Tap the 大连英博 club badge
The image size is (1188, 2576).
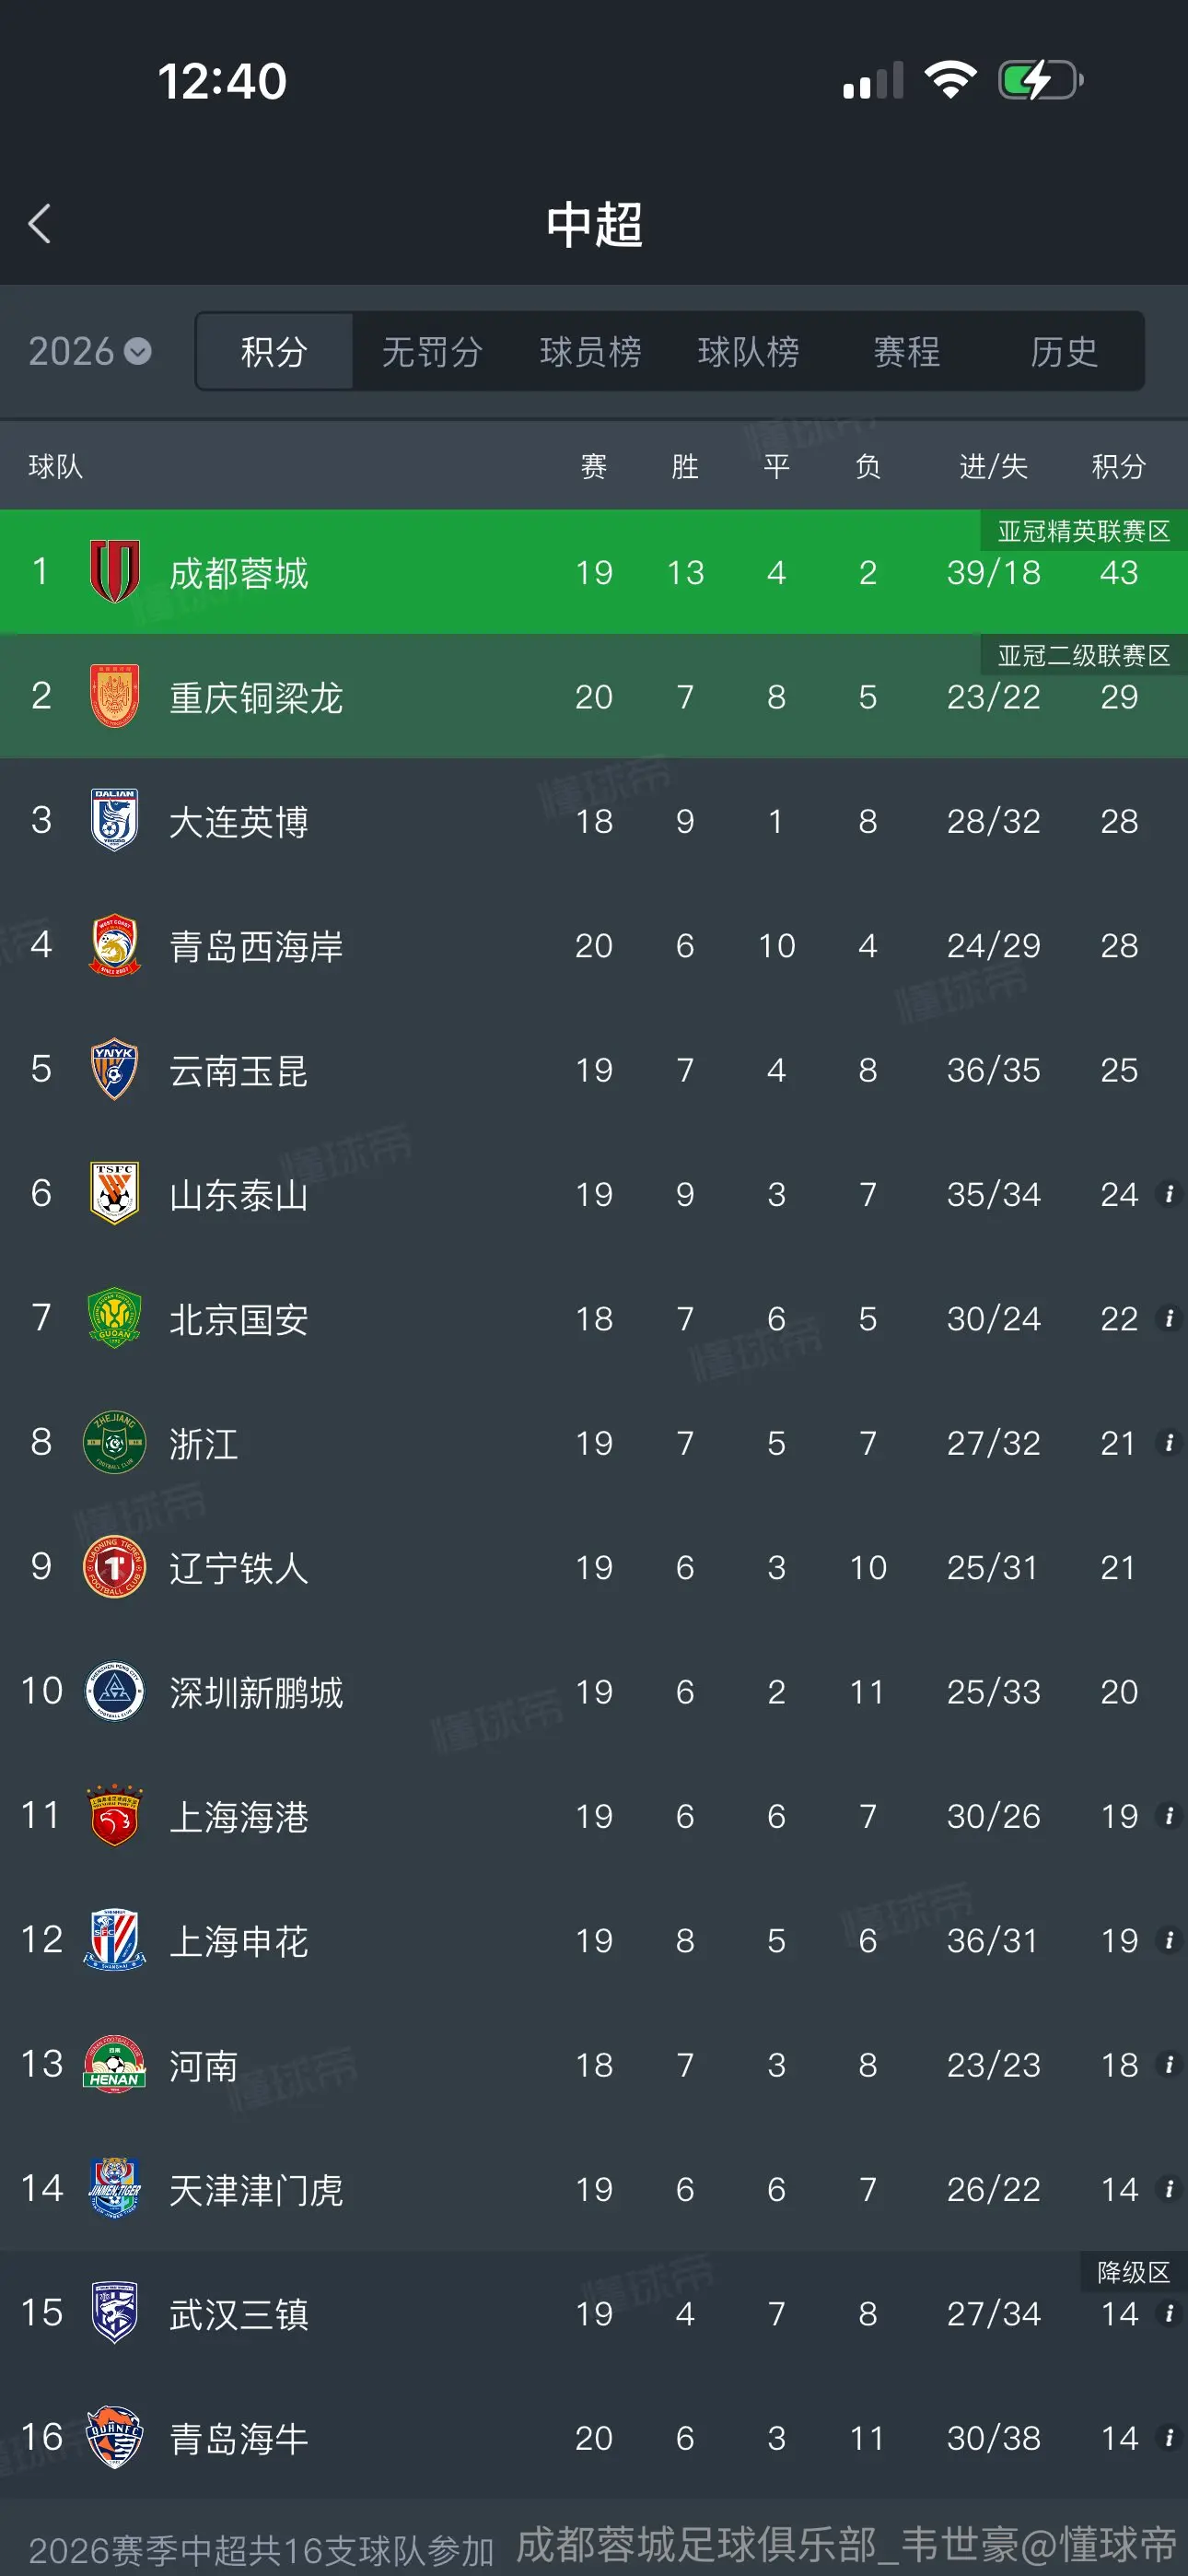114,820
